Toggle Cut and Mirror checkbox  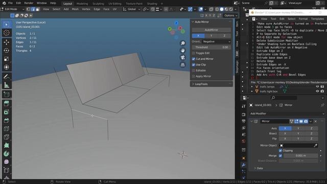194,59
